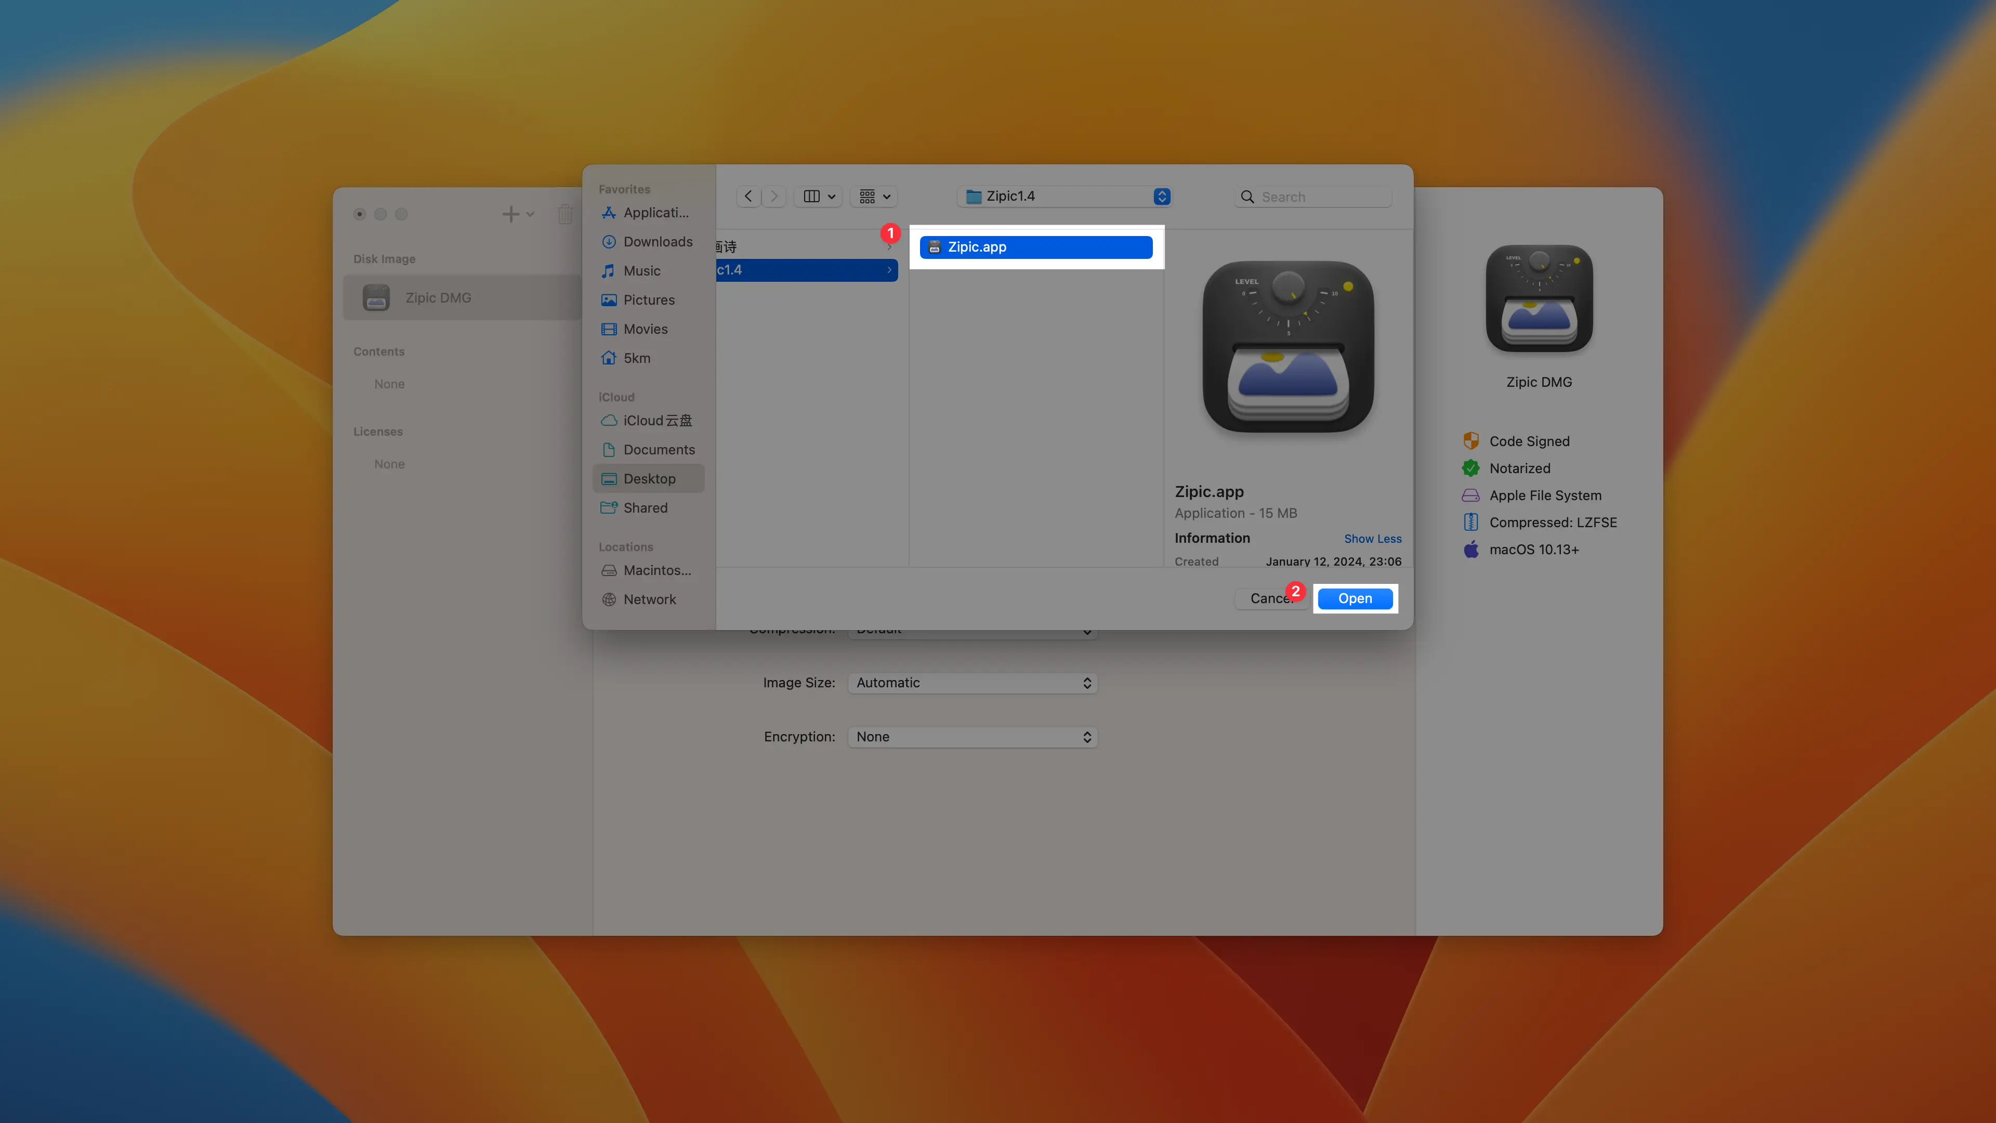Open Macintosh HD under Locations

point(648,570)
